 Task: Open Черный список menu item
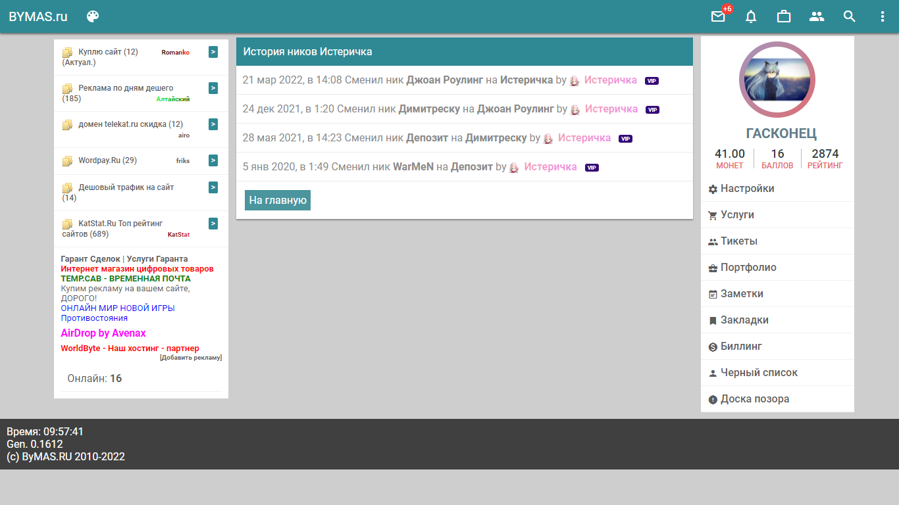pyautogui.click(x=759, y=373)
